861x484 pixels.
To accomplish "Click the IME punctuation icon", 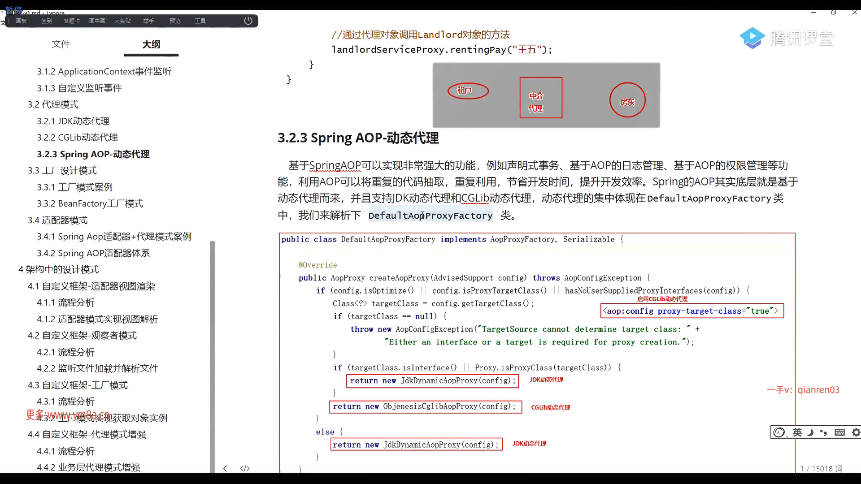I will tap(824, 432).
